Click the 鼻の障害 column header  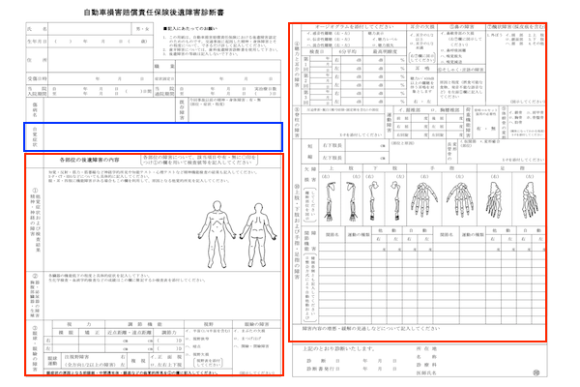pos(462,27)
